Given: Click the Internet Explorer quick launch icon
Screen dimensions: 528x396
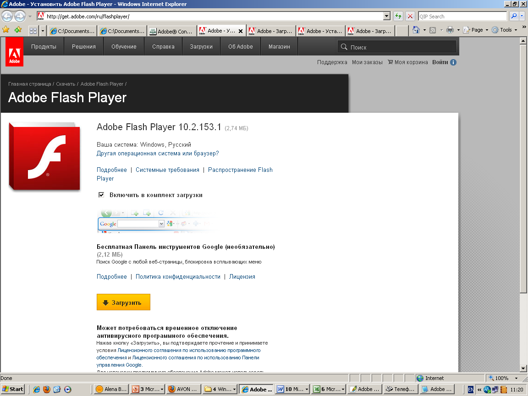Looking at the screenshot, I should pyautogui.click(x=36, y=389).
